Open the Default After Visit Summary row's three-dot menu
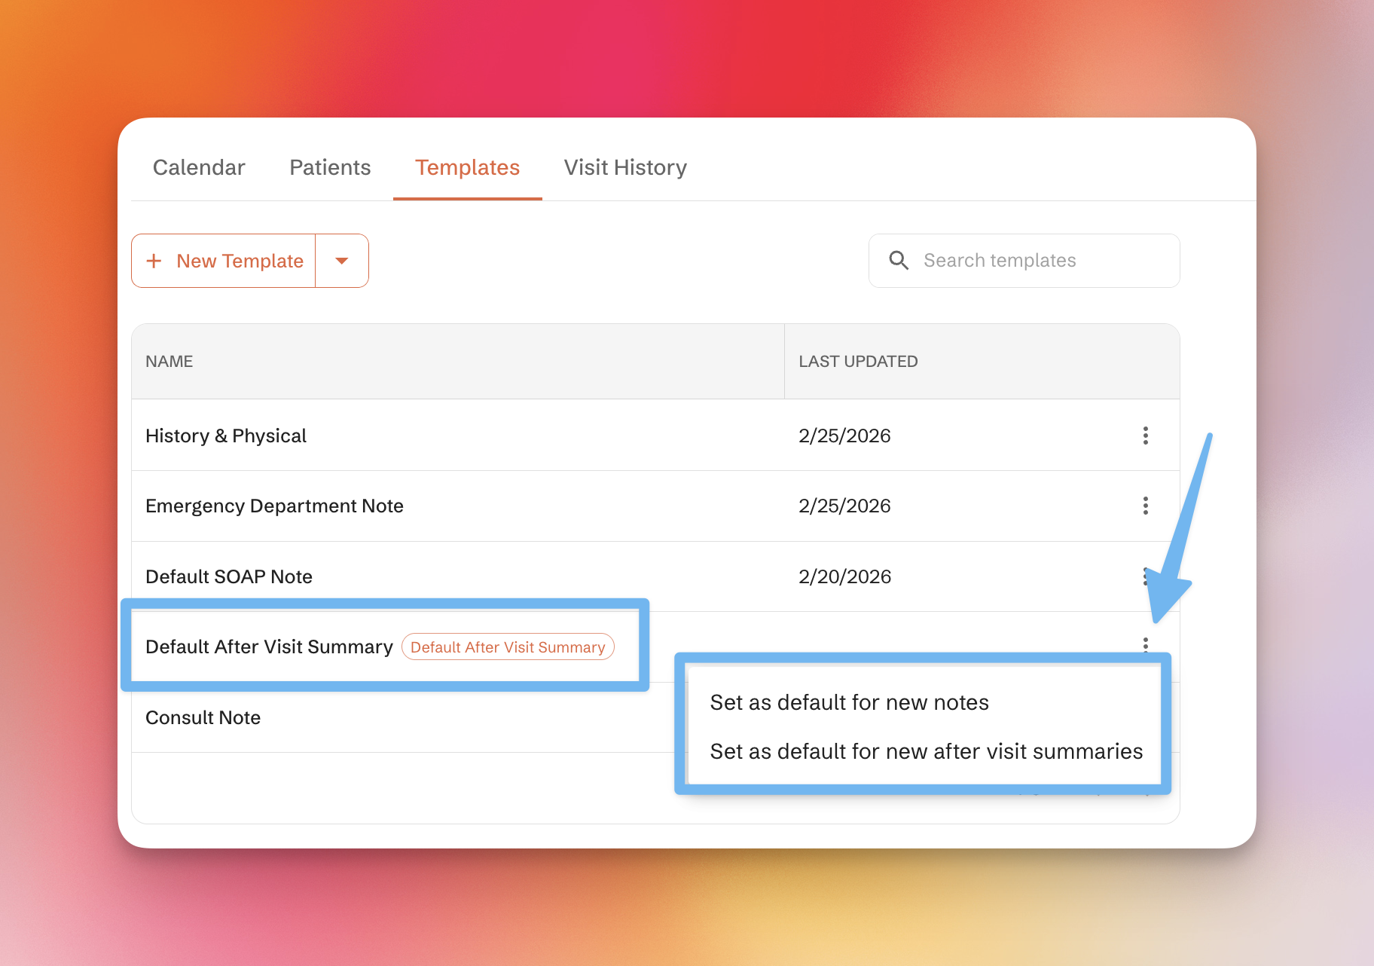 [1145, 644]
